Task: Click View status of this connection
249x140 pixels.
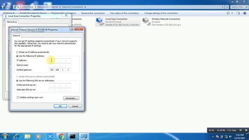Action: point(124,13)
